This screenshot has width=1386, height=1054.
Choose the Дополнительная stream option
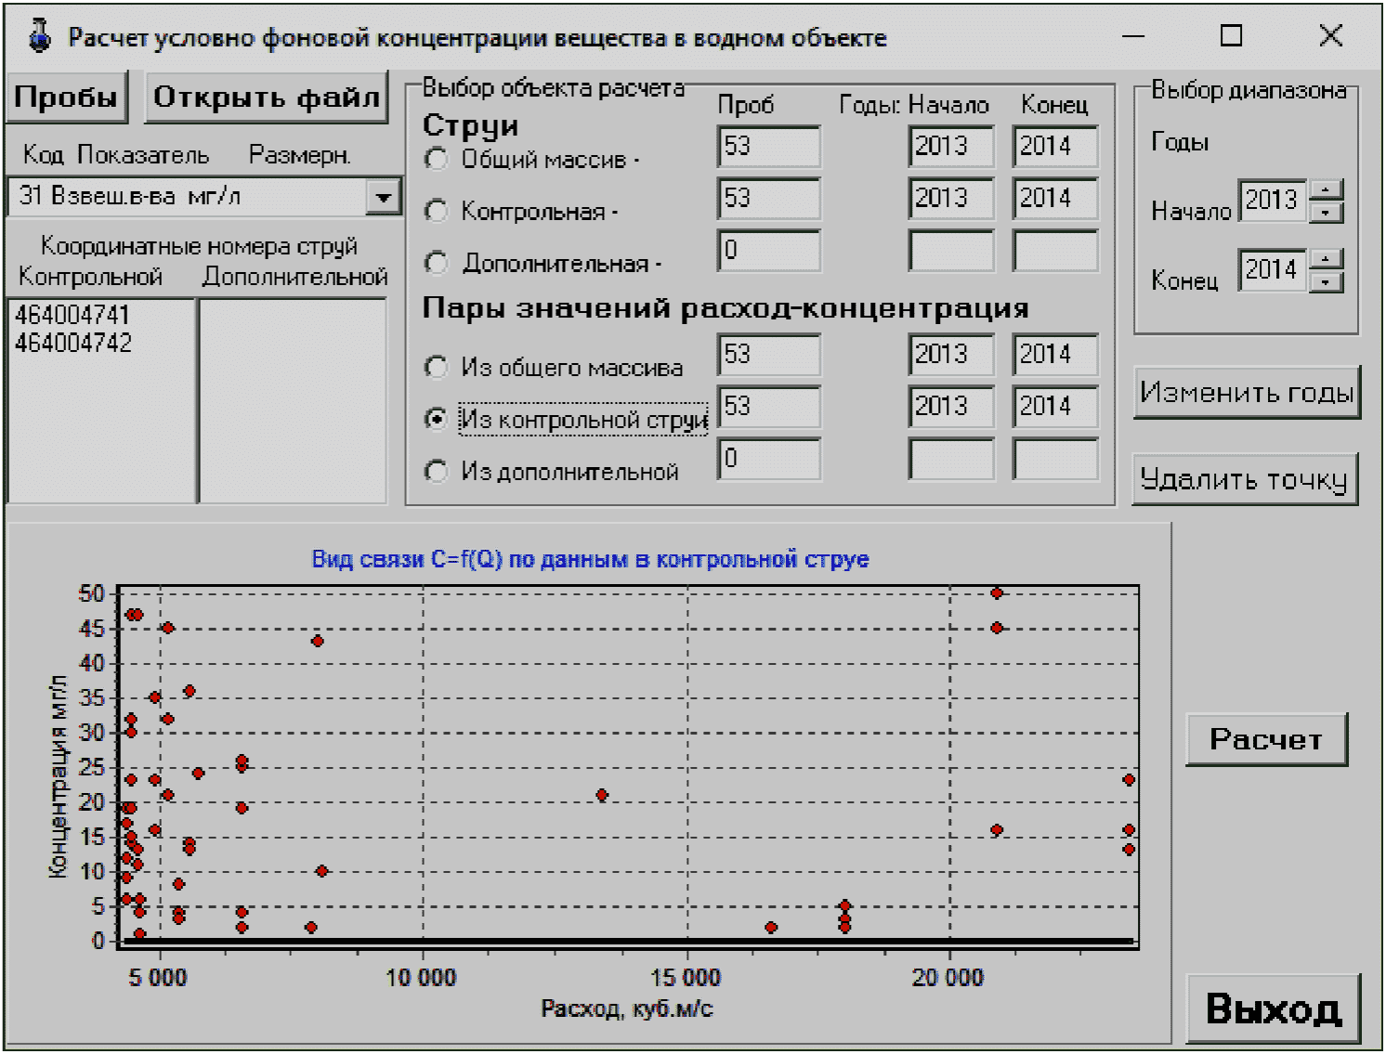[x=436, y=263]
